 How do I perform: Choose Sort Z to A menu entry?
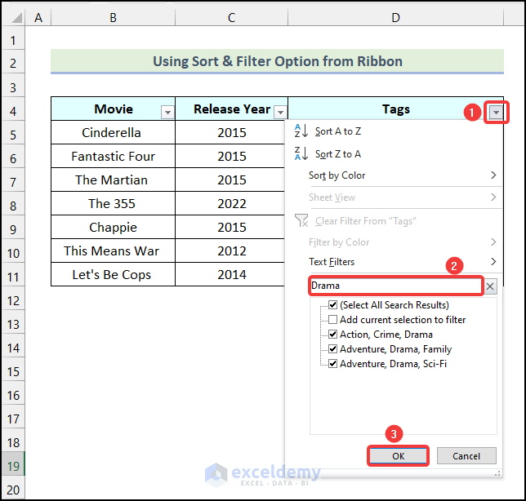point(394,154)
